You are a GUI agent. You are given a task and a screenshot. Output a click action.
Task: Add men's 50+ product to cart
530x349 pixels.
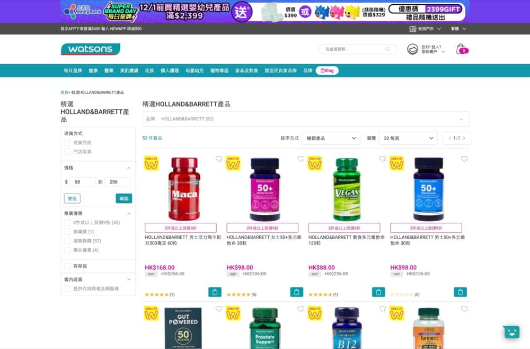(x=460, y=292)
